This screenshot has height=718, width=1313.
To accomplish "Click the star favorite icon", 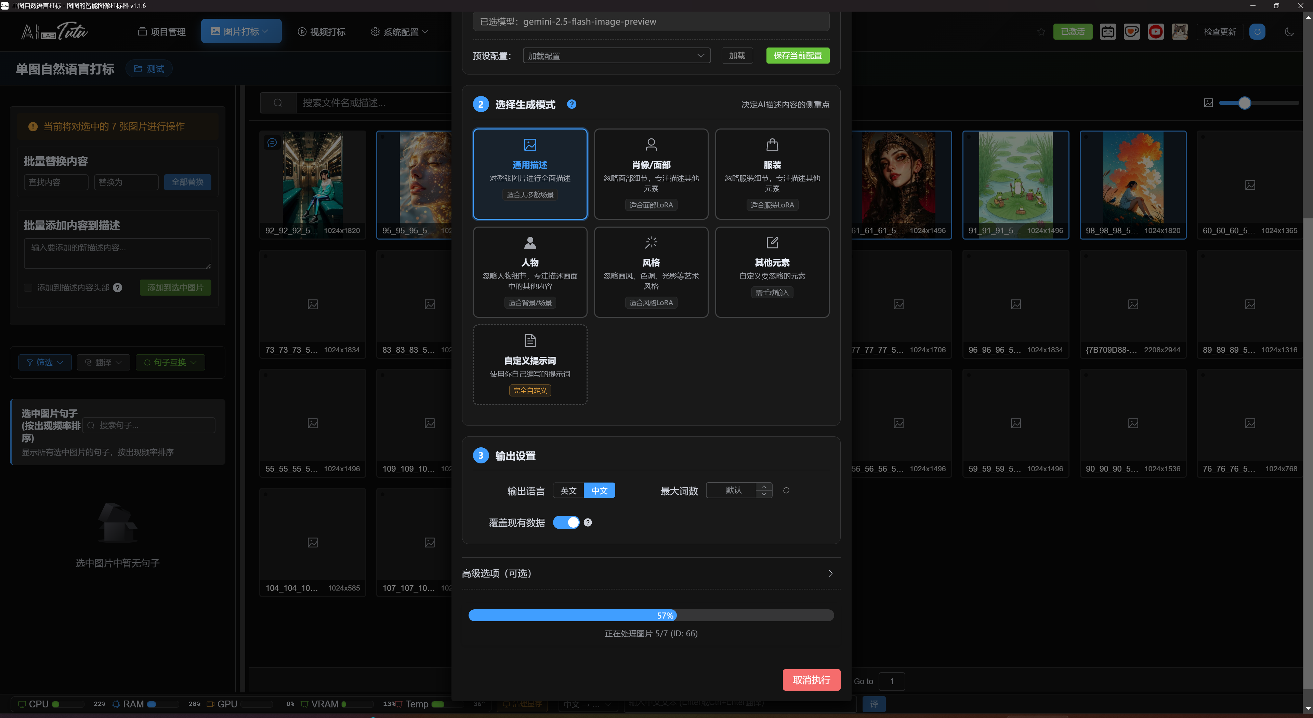I will 1041,31.
